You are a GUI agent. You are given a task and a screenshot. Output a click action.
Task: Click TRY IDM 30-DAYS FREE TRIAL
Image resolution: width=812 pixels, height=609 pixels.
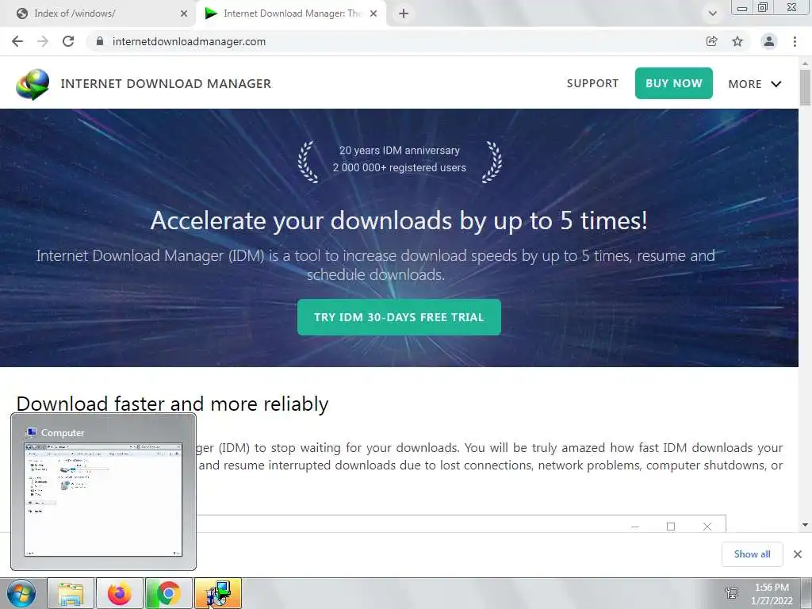(x=399, y=317)
